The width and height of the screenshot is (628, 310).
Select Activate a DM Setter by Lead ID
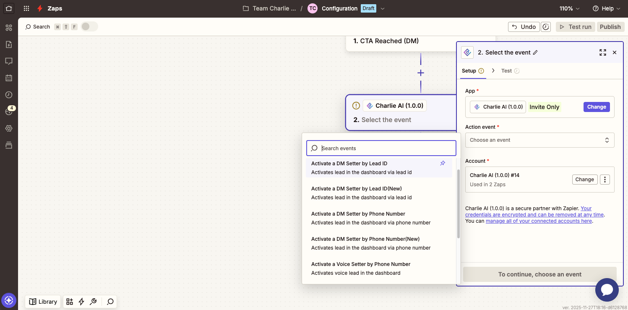coord(379,168)
